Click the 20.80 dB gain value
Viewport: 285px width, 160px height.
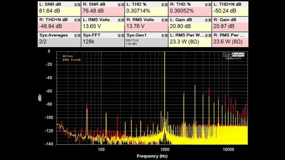pyautogui.click(x=180, y=26)
